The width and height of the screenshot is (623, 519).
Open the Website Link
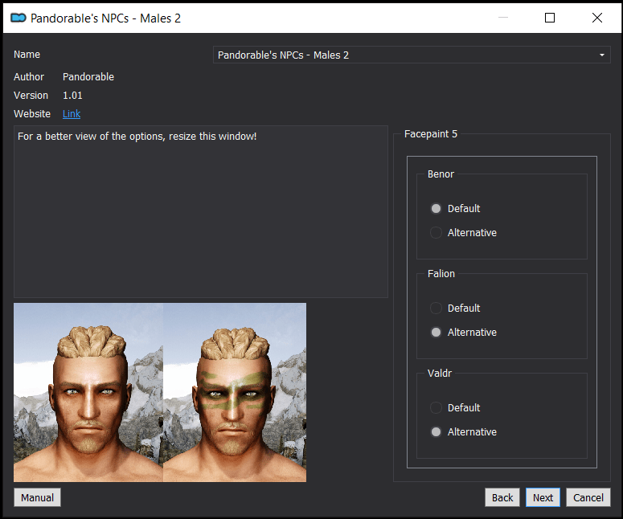point(72,114)
